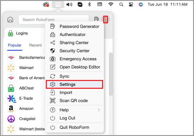Open the Amazon login
Image resolution: width=194 pixels, height=136 pixels.
(26, 109)
